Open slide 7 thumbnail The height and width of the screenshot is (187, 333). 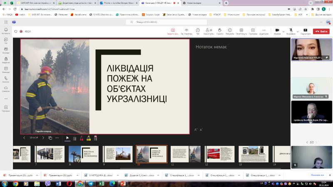coord(50,154)
